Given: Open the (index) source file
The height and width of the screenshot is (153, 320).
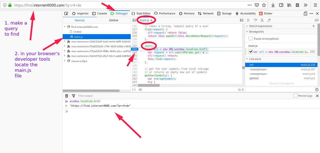Looking at the screenshot, I should (x=77, y=32).
